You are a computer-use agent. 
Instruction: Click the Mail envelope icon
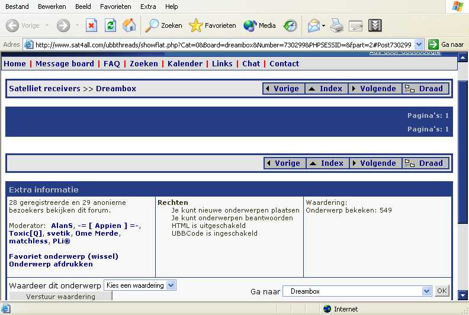click(x=314, y=25)
